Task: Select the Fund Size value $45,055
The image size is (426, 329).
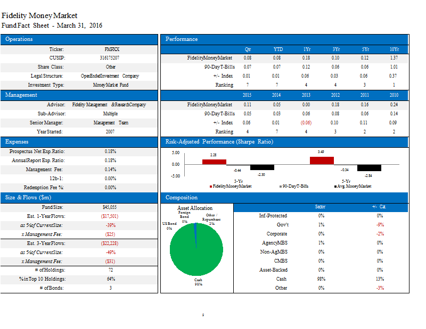Action: pos(110,207)
